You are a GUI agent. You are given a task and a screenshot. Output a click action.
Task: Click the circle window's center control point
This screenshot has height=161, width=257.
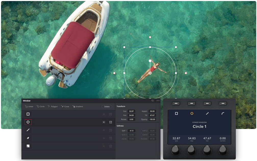pyautogui.click(x=150, y=73)
